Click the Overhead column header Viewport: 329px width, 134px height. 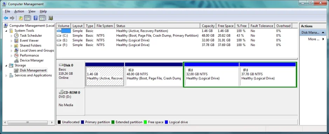[283, 26]
